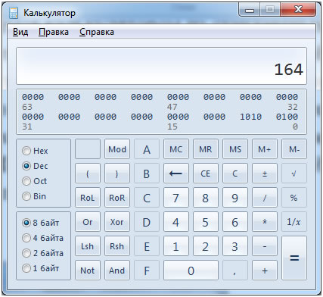This screenshot has width=323, height=297.
Task: Click the equals button
Action: pyautogui.click(x=294, y=258)
